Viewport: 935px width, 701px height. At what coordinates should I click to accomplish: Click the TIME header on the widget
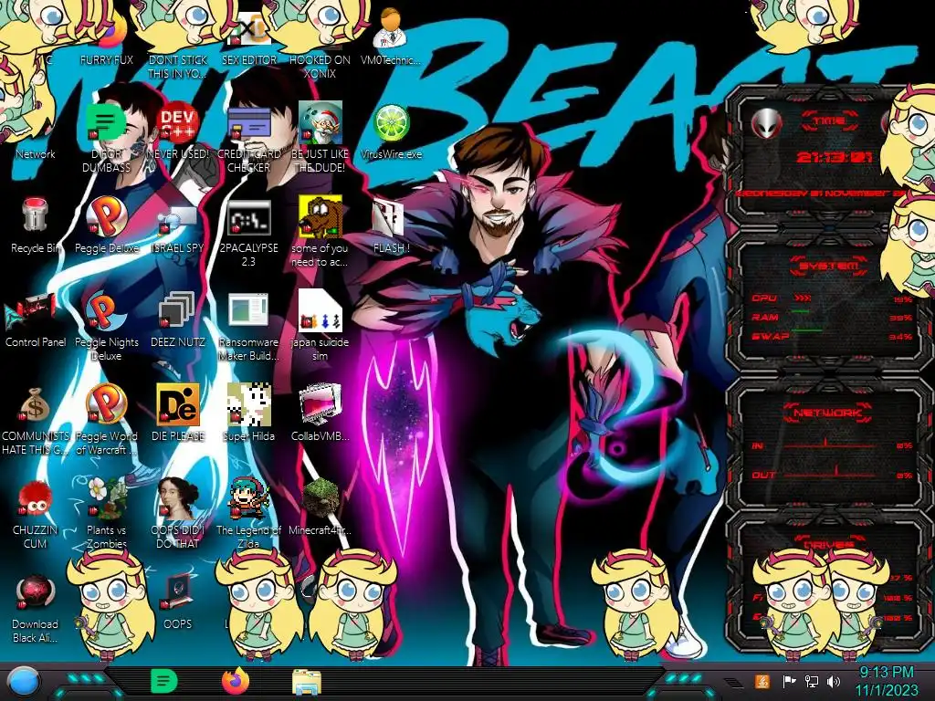coord(829,121)
